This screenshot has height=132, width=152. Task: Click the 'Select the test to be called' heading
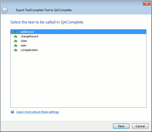pos(47,22)
